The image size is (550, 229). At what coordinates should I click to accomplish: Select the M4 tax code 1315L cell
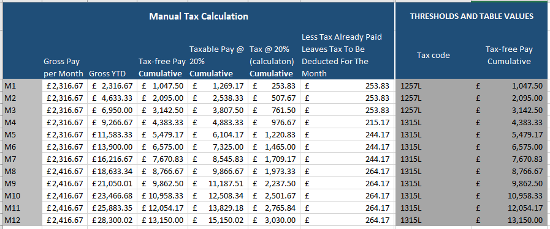point(434,123)
